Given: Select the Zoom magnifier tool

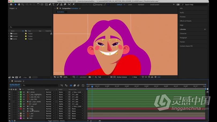Looking at the screenshot, I should 23,5.
